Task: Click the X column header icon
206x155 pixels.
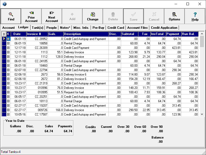Action: [x=8, y=34]
